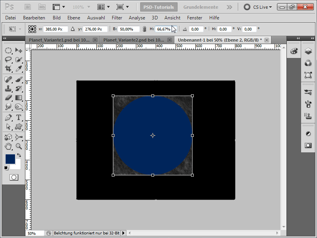The height and width of the screenshot is (238, 317).
Task: Select the Hand tool
Action: pyautogui.click(x=8, y=146)
